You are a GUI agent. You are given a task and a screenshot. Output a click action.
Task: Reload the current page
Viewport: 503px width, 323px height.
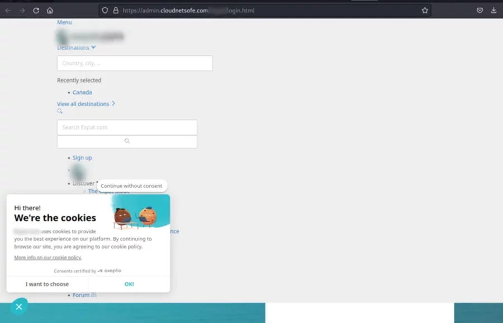tap(36, 9)
